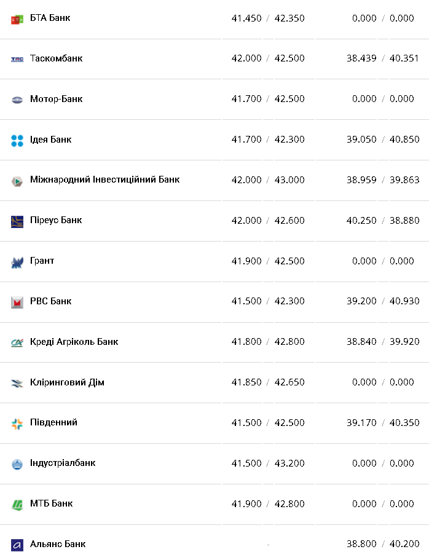Click the РВС Банк logo icon

tap(17, 302)
